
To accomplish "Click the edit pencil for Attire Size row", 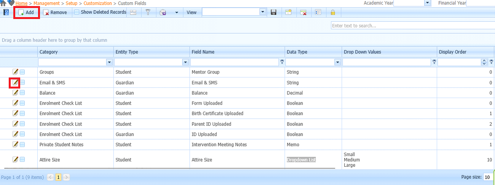I will pyautogui.click(x=15, y=159).
